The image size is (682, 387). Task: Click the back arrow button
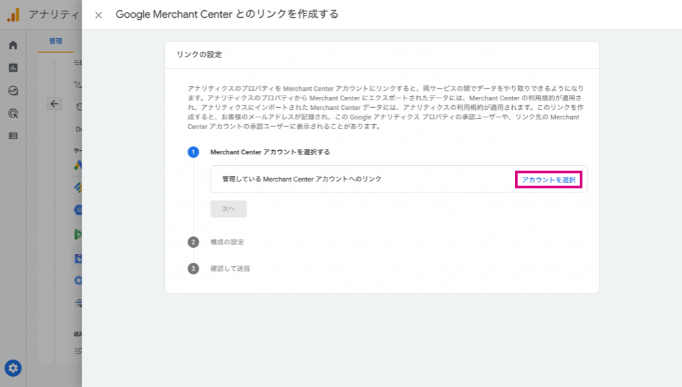tap(55, 104)
